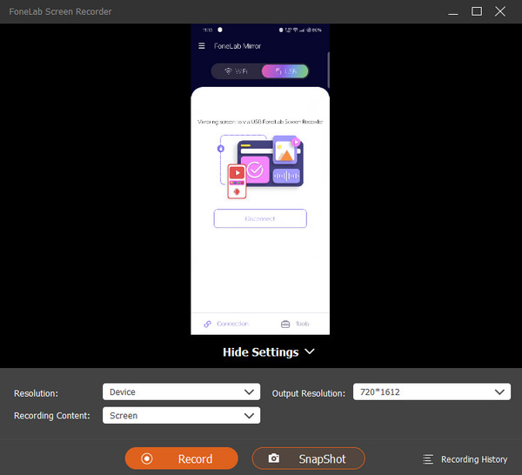Collapse panel with Hide Settings
Screen dimensions: 522x475
pyautogui.click(x=268, y=352)
